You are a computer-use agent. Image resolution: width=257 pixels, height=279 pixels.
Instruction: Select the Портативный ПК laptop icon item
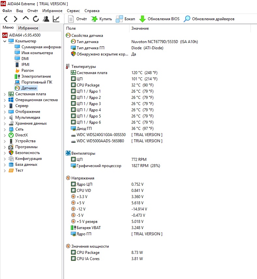pyautogui.click(x=34, y=82)
